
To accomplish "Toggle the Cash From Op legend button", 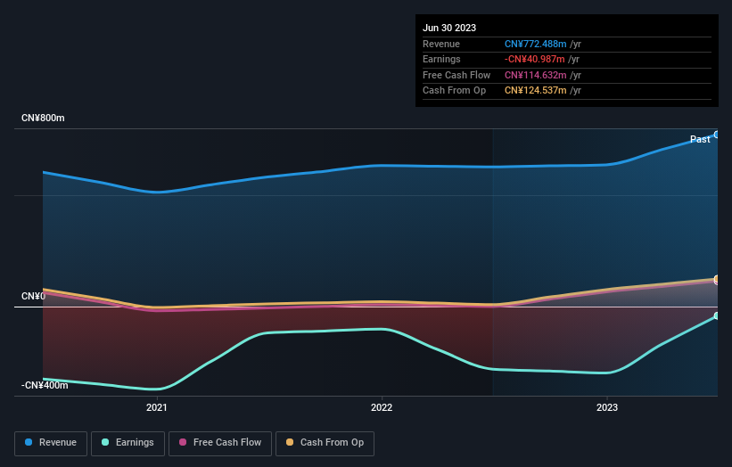I will 325,443.
